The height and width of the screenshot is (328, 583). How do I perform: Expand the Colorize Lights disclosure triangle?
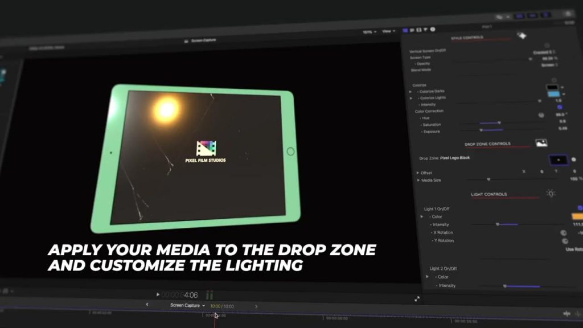[x=411, y=98]
